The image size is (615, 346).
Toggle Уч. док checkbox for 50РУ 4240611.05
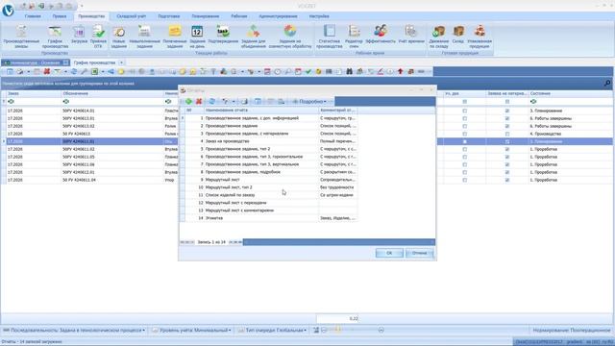(465, 157)
